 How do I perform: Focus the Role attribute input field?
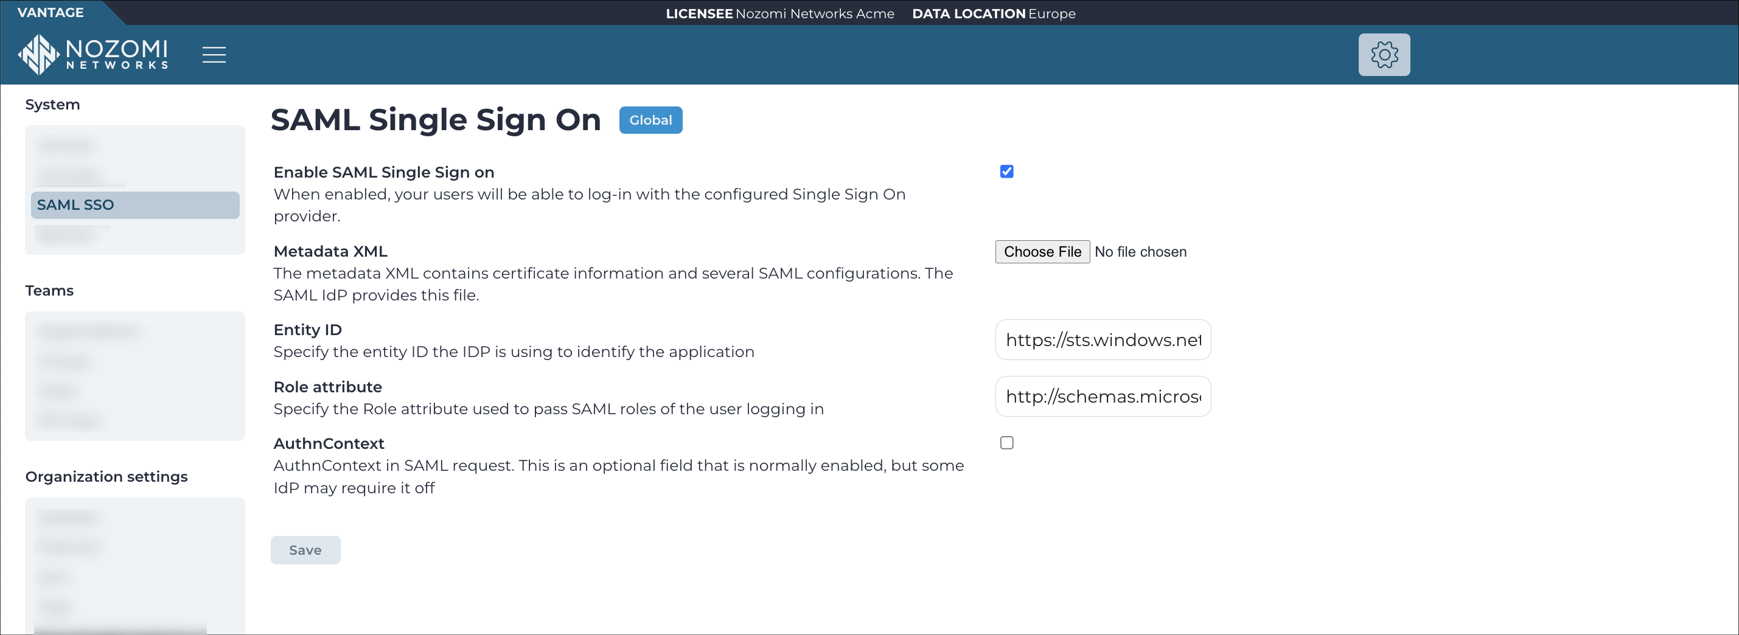(1103, 396)
